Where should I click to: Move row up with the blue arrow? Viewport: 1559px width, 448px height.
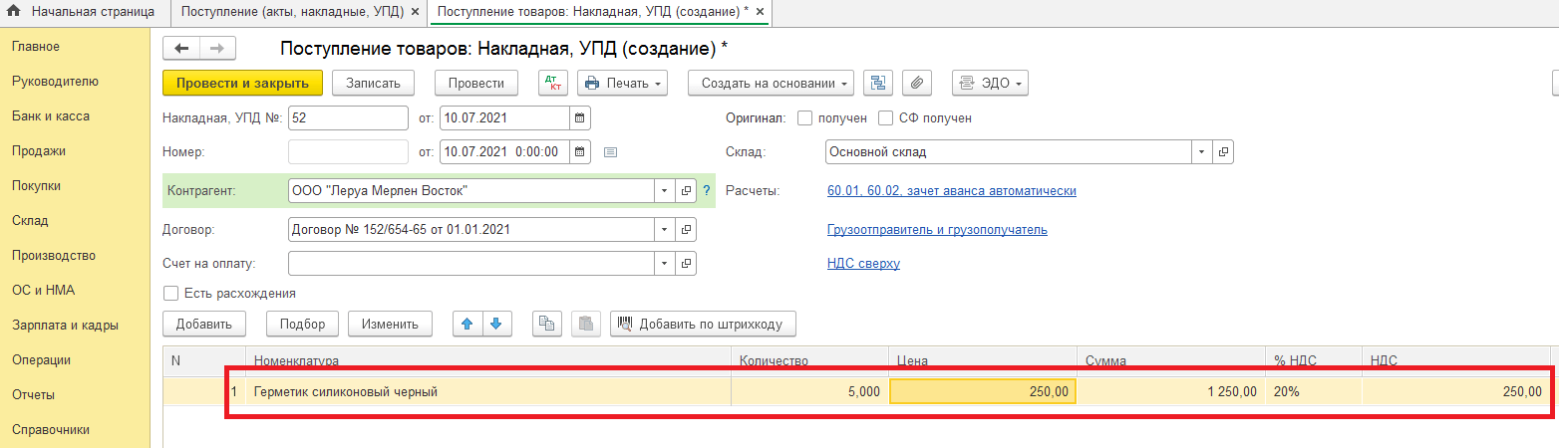click(x=468, y=324)
